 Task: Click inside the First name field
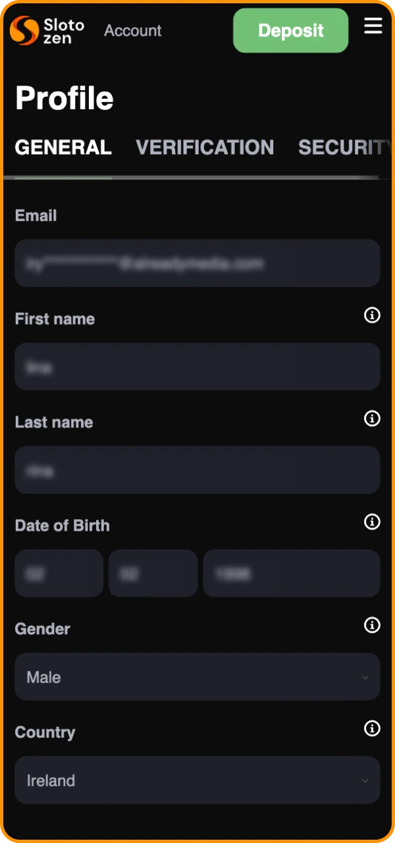(x=197, y=367)
